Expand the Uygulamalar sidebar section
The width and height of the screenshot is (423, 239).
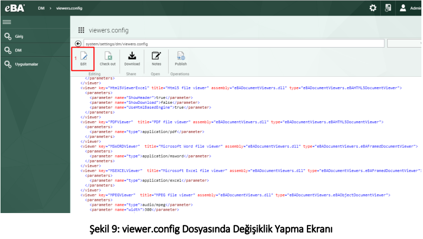26,64
